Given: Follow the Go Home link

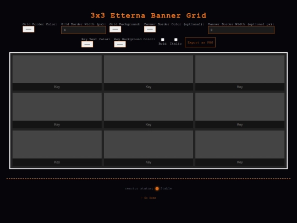Looking at the screenshot, I should 148,198.
